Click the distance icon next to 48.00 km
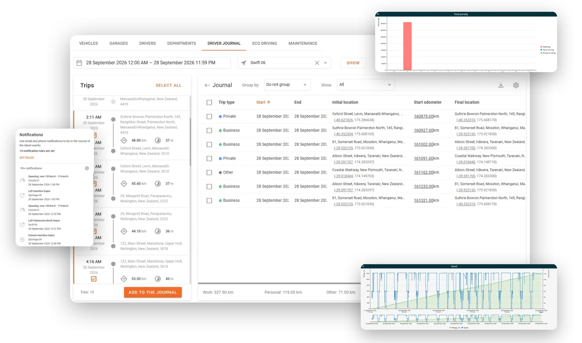 (x=124, y=140)
